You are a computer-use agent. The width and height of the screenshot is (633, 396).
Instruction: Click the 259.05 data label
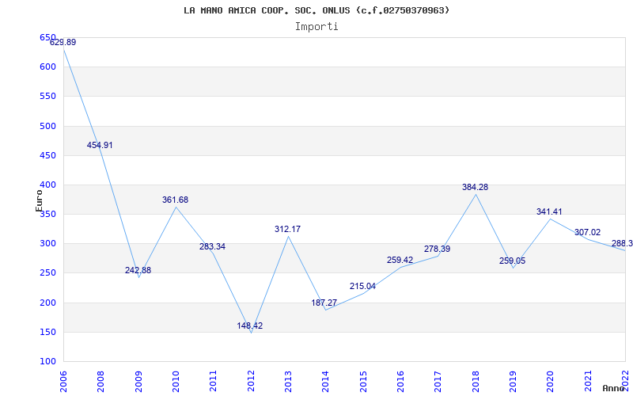(x=512, y=261)
